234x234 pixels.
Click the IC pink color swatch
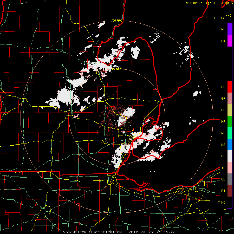tap(230, 168)
